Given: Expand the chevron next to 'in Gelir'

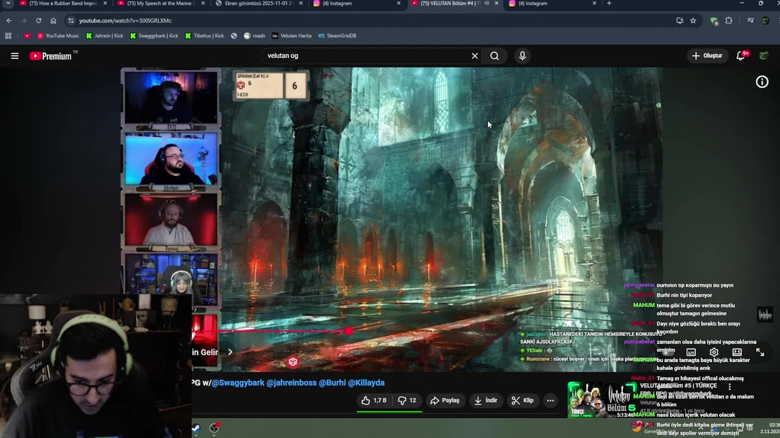Looking at the screenshot, I should (x=230, y=352).
